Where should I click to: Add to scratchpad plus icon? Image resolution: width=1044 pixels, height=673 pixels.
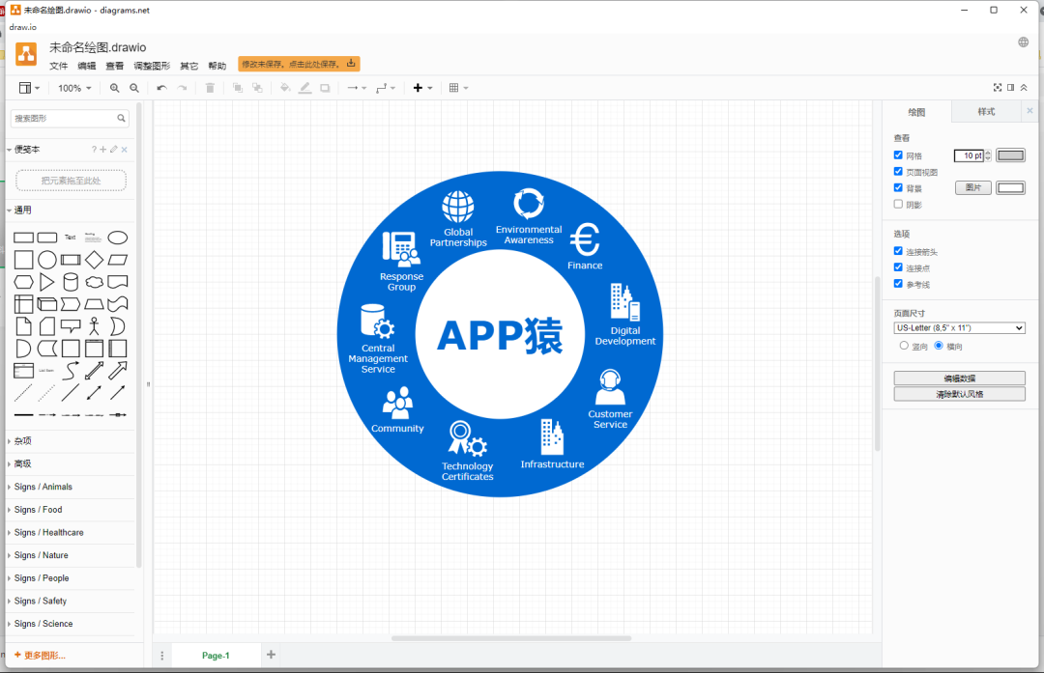pyautogui.click(x=103, y=150)
